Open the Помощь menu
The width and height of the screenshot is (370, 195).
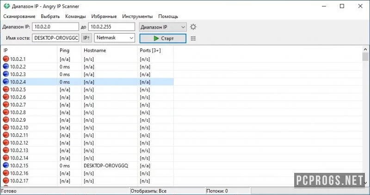[x=168, y=17]
